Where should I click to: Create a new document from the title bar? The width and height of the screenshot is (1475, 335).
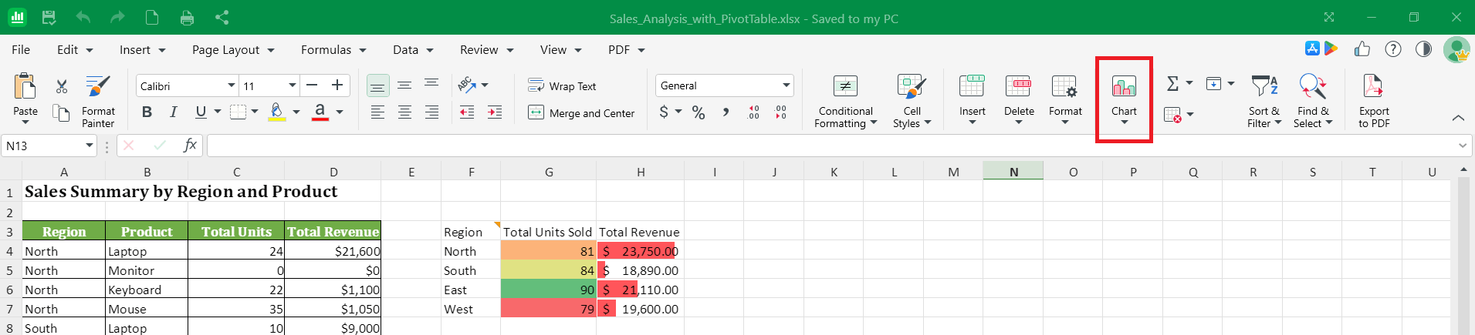coord(152,17)
